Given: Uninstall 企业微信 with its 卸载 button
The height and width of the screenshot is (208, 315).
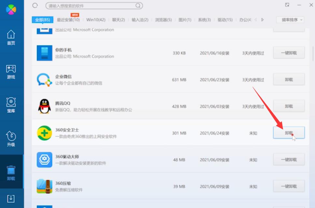Looking at the screenshot, I should 289,79.
